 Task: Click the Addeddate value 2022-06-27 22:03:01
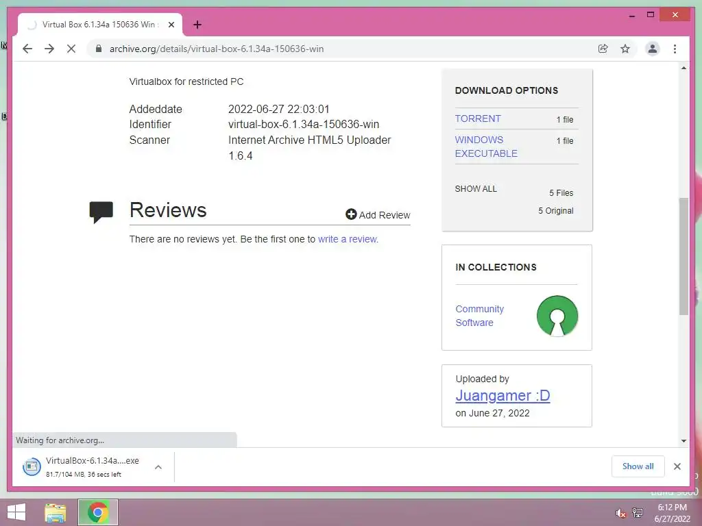coord(278,109)
